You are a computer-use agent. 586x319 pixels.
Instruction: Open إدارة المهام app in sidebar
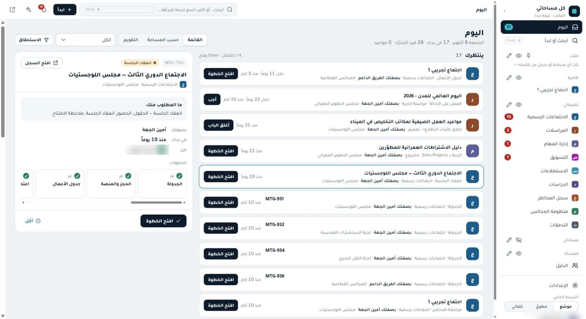tap(541, 144)
